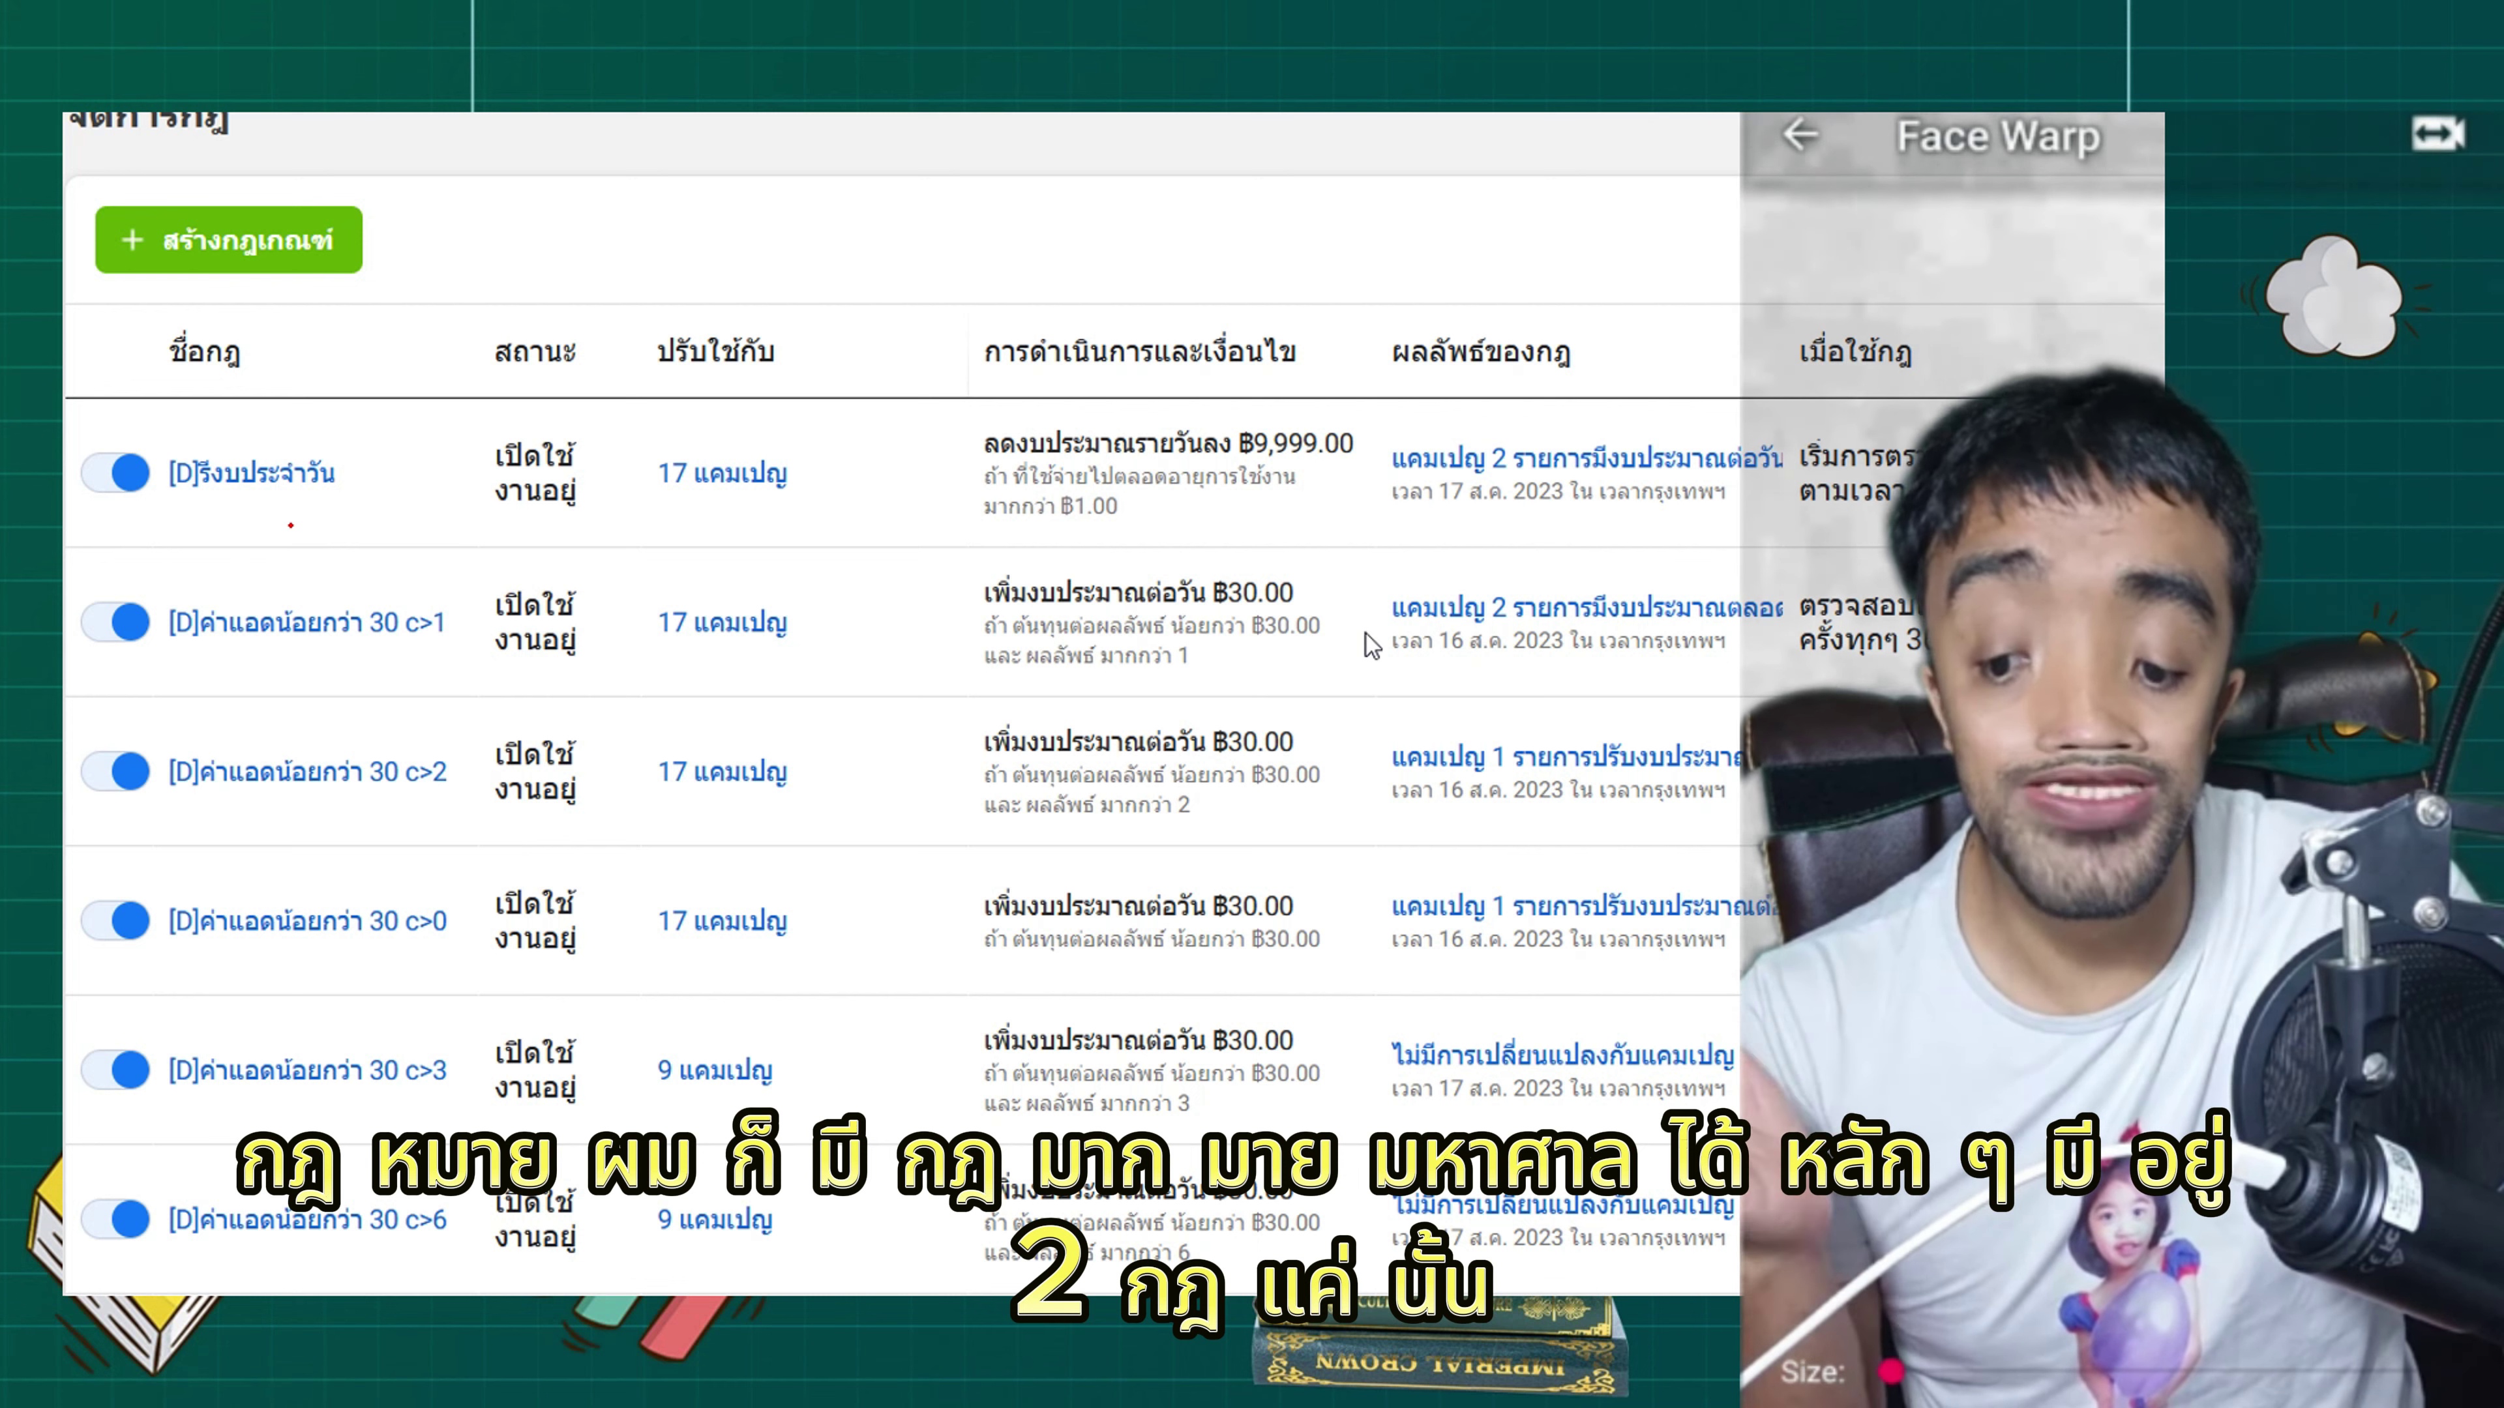Image resolution: width=2504 pixels, height=1408 pixels.
Task: Click the ชื่อกฎ column header
Action: [x=204, y=352]
